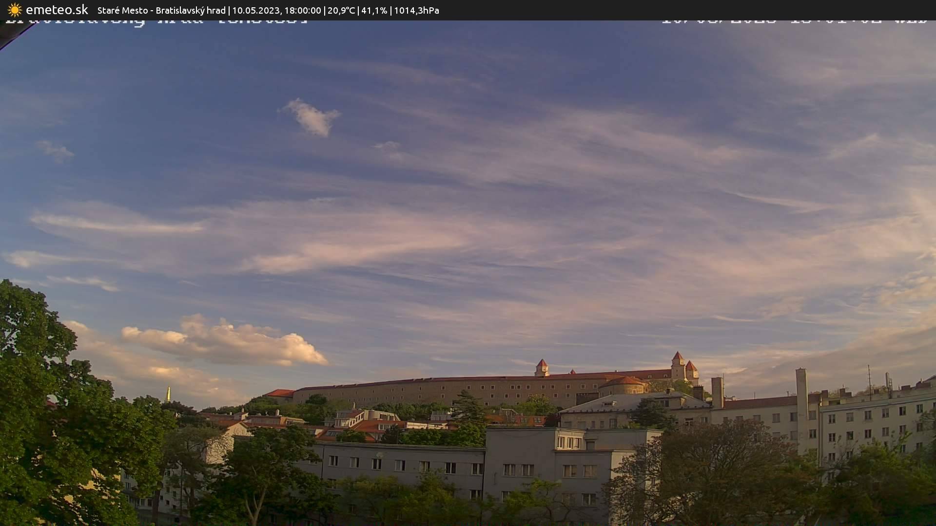Click the pressure reading 1014,3hPa

point(416,10)
